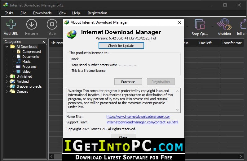
Task: Click the greyed Registration button
Action: pos(161,82)
